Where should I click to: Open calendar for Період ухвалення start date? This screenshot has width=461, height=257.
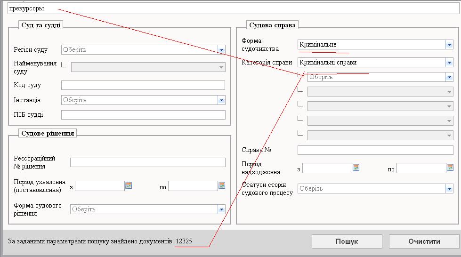(x=129, y=186)
